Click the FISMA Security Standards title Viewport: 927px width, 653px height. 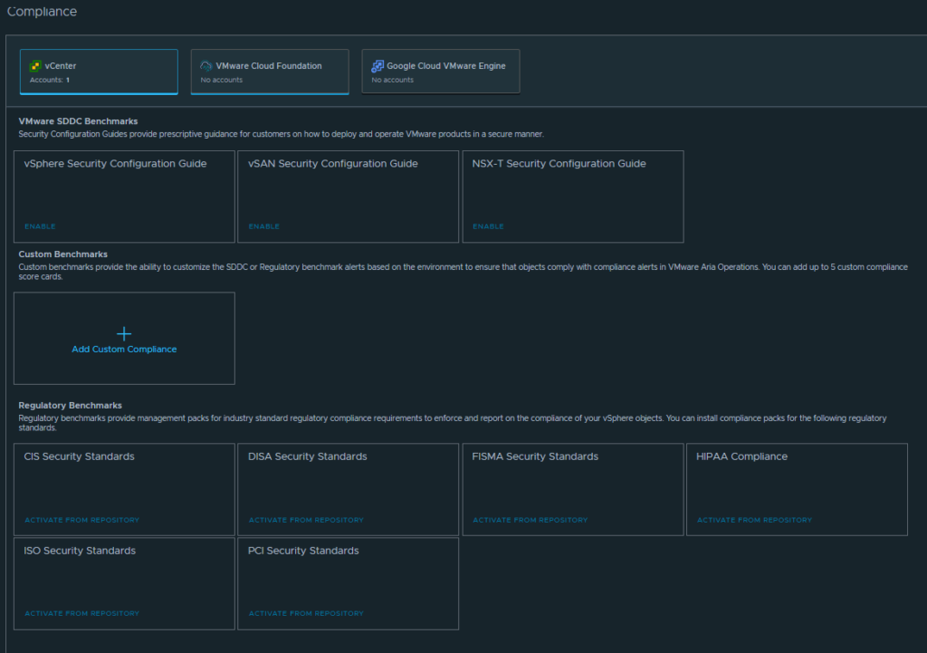click(x=535, y=456)
